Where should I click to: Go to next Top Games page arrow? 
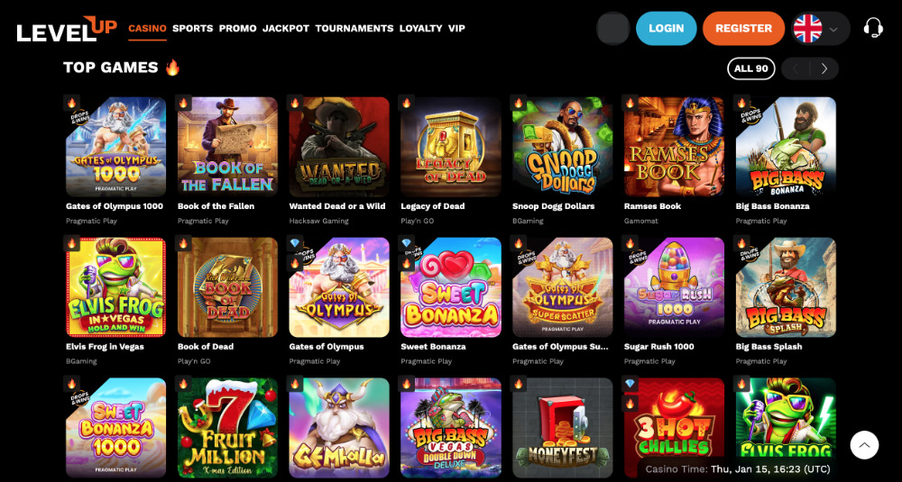click(824, 68)
